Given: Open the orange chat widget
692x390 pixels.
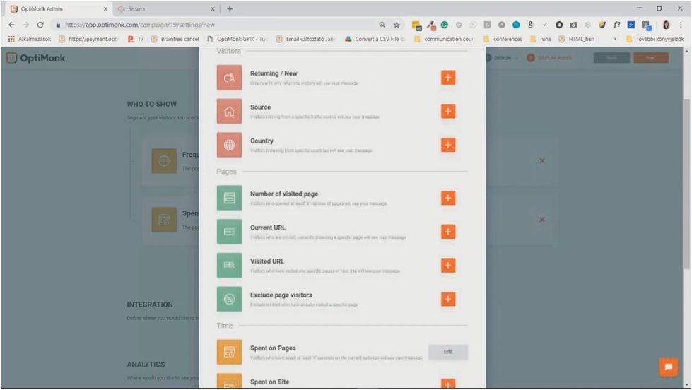Looking at the screenshot, I should coord(667,367).
